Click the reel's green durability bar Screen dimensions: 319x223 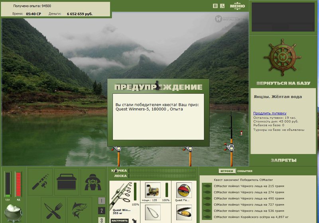(x=167, y=190)
